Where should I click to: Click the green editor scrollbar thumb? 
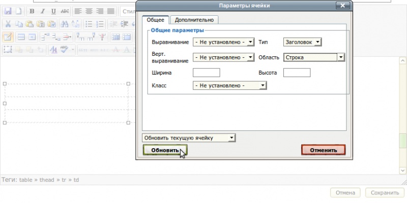coord(402,141)
